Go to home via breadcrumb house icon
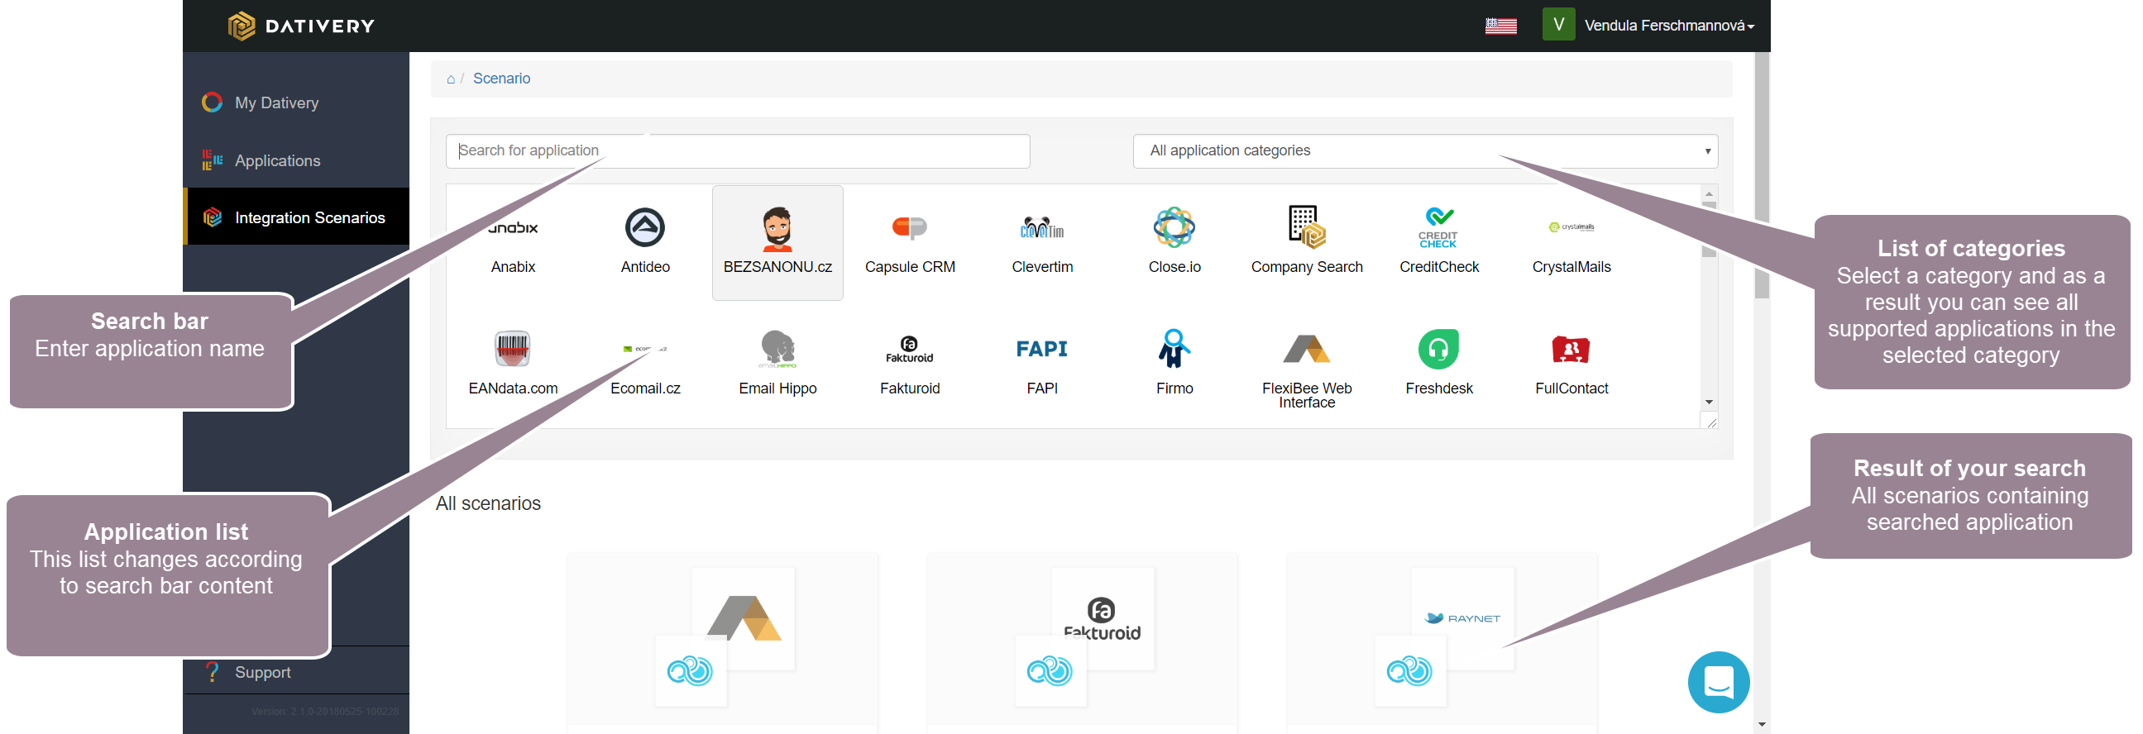Viewport: 2143px width, 734px height. coord(450,79)
